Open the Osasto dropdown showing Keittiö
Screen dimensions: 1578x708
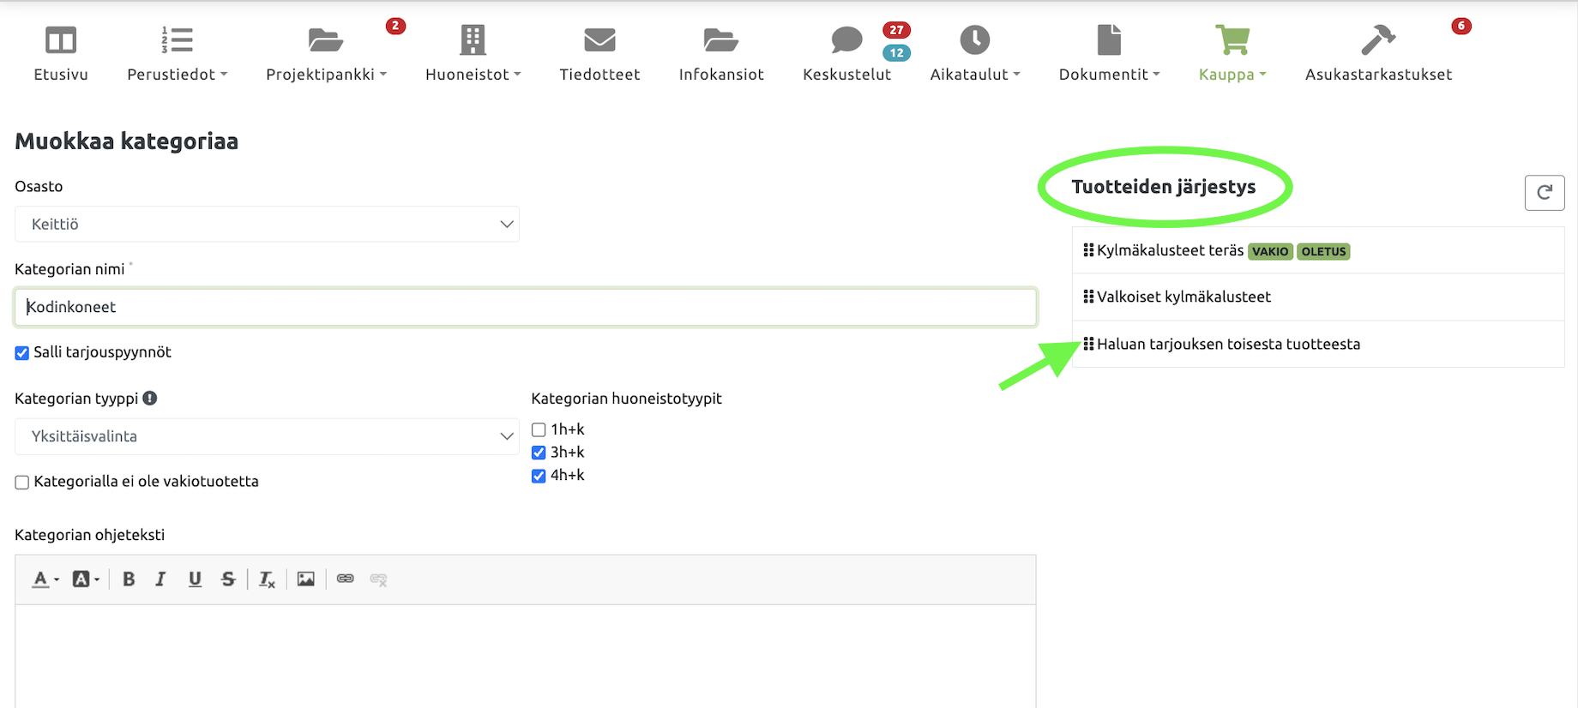coord(267,224)
